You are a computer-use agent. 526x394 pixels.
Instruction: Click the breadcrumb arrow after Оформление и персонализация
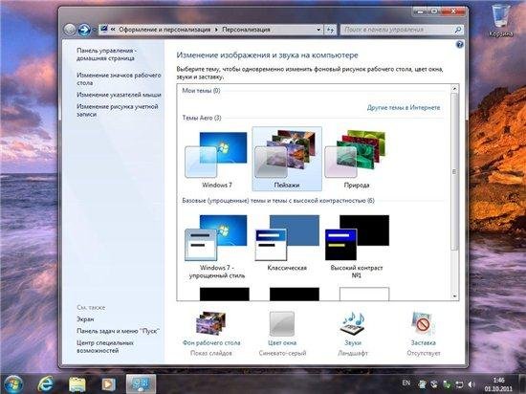pyautogui.click(x=216, y=30)
